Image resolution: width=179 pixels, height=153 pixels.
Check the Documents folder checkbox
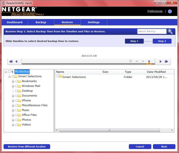click(x=16, y=96)
